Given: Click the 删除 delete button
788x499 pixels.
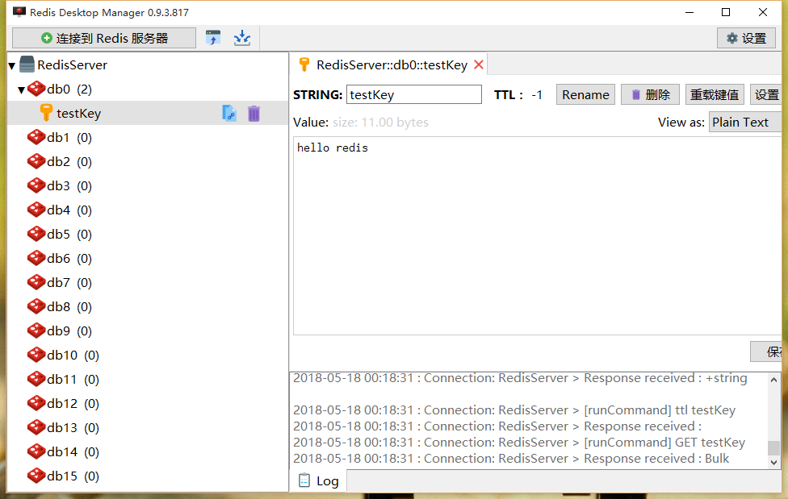Looking at the screenshot, I should [x=650, y=94].
